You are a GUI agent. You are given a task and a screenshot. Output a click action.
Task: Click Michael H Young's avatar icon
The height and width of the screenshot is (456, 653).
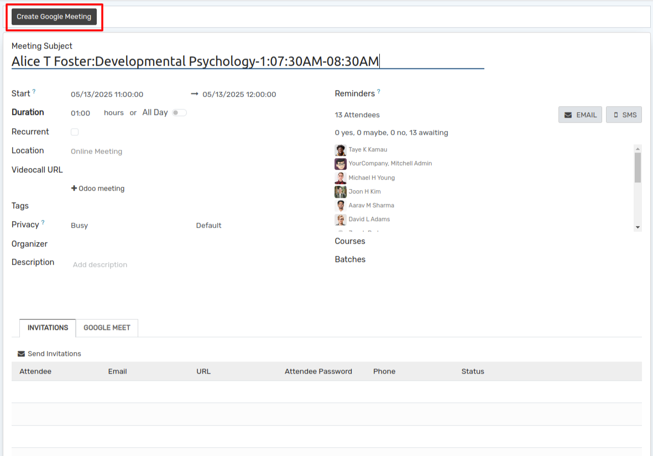click(340, 178)
